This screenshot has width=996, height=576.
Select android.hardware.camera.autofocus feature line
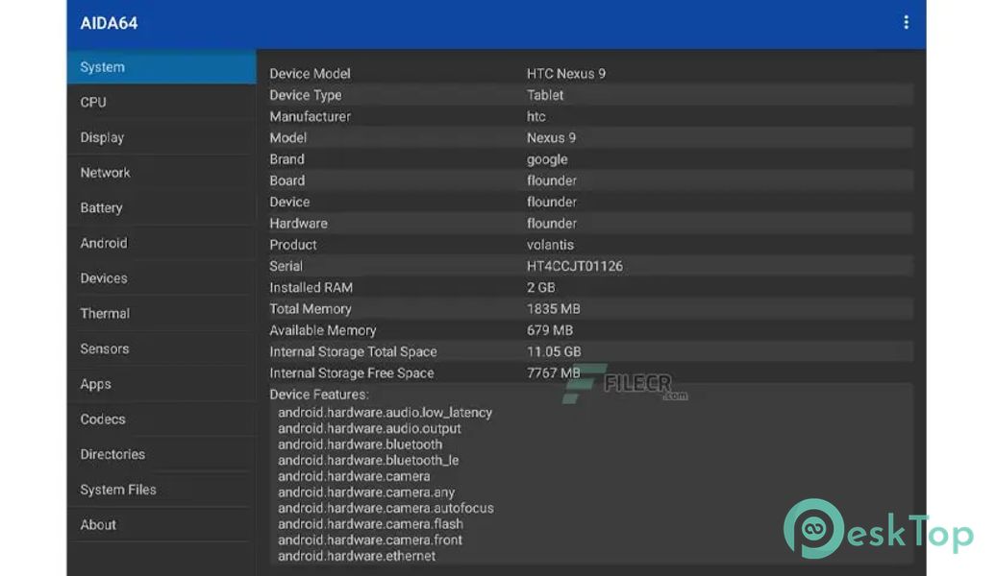[x=386, y=508]
